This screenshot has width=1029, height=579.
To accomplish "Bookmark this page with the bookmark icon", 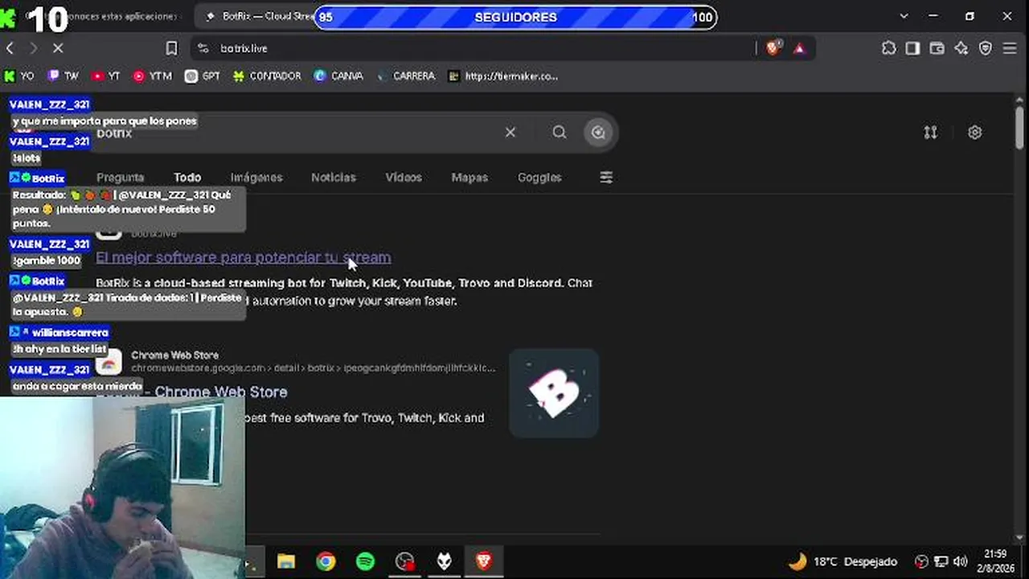I will click(x=171, y=48).
